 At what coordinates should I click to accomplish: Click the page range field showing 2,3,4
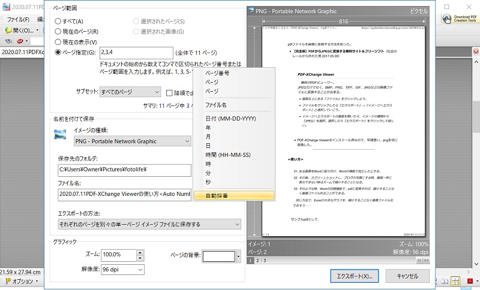136,53
